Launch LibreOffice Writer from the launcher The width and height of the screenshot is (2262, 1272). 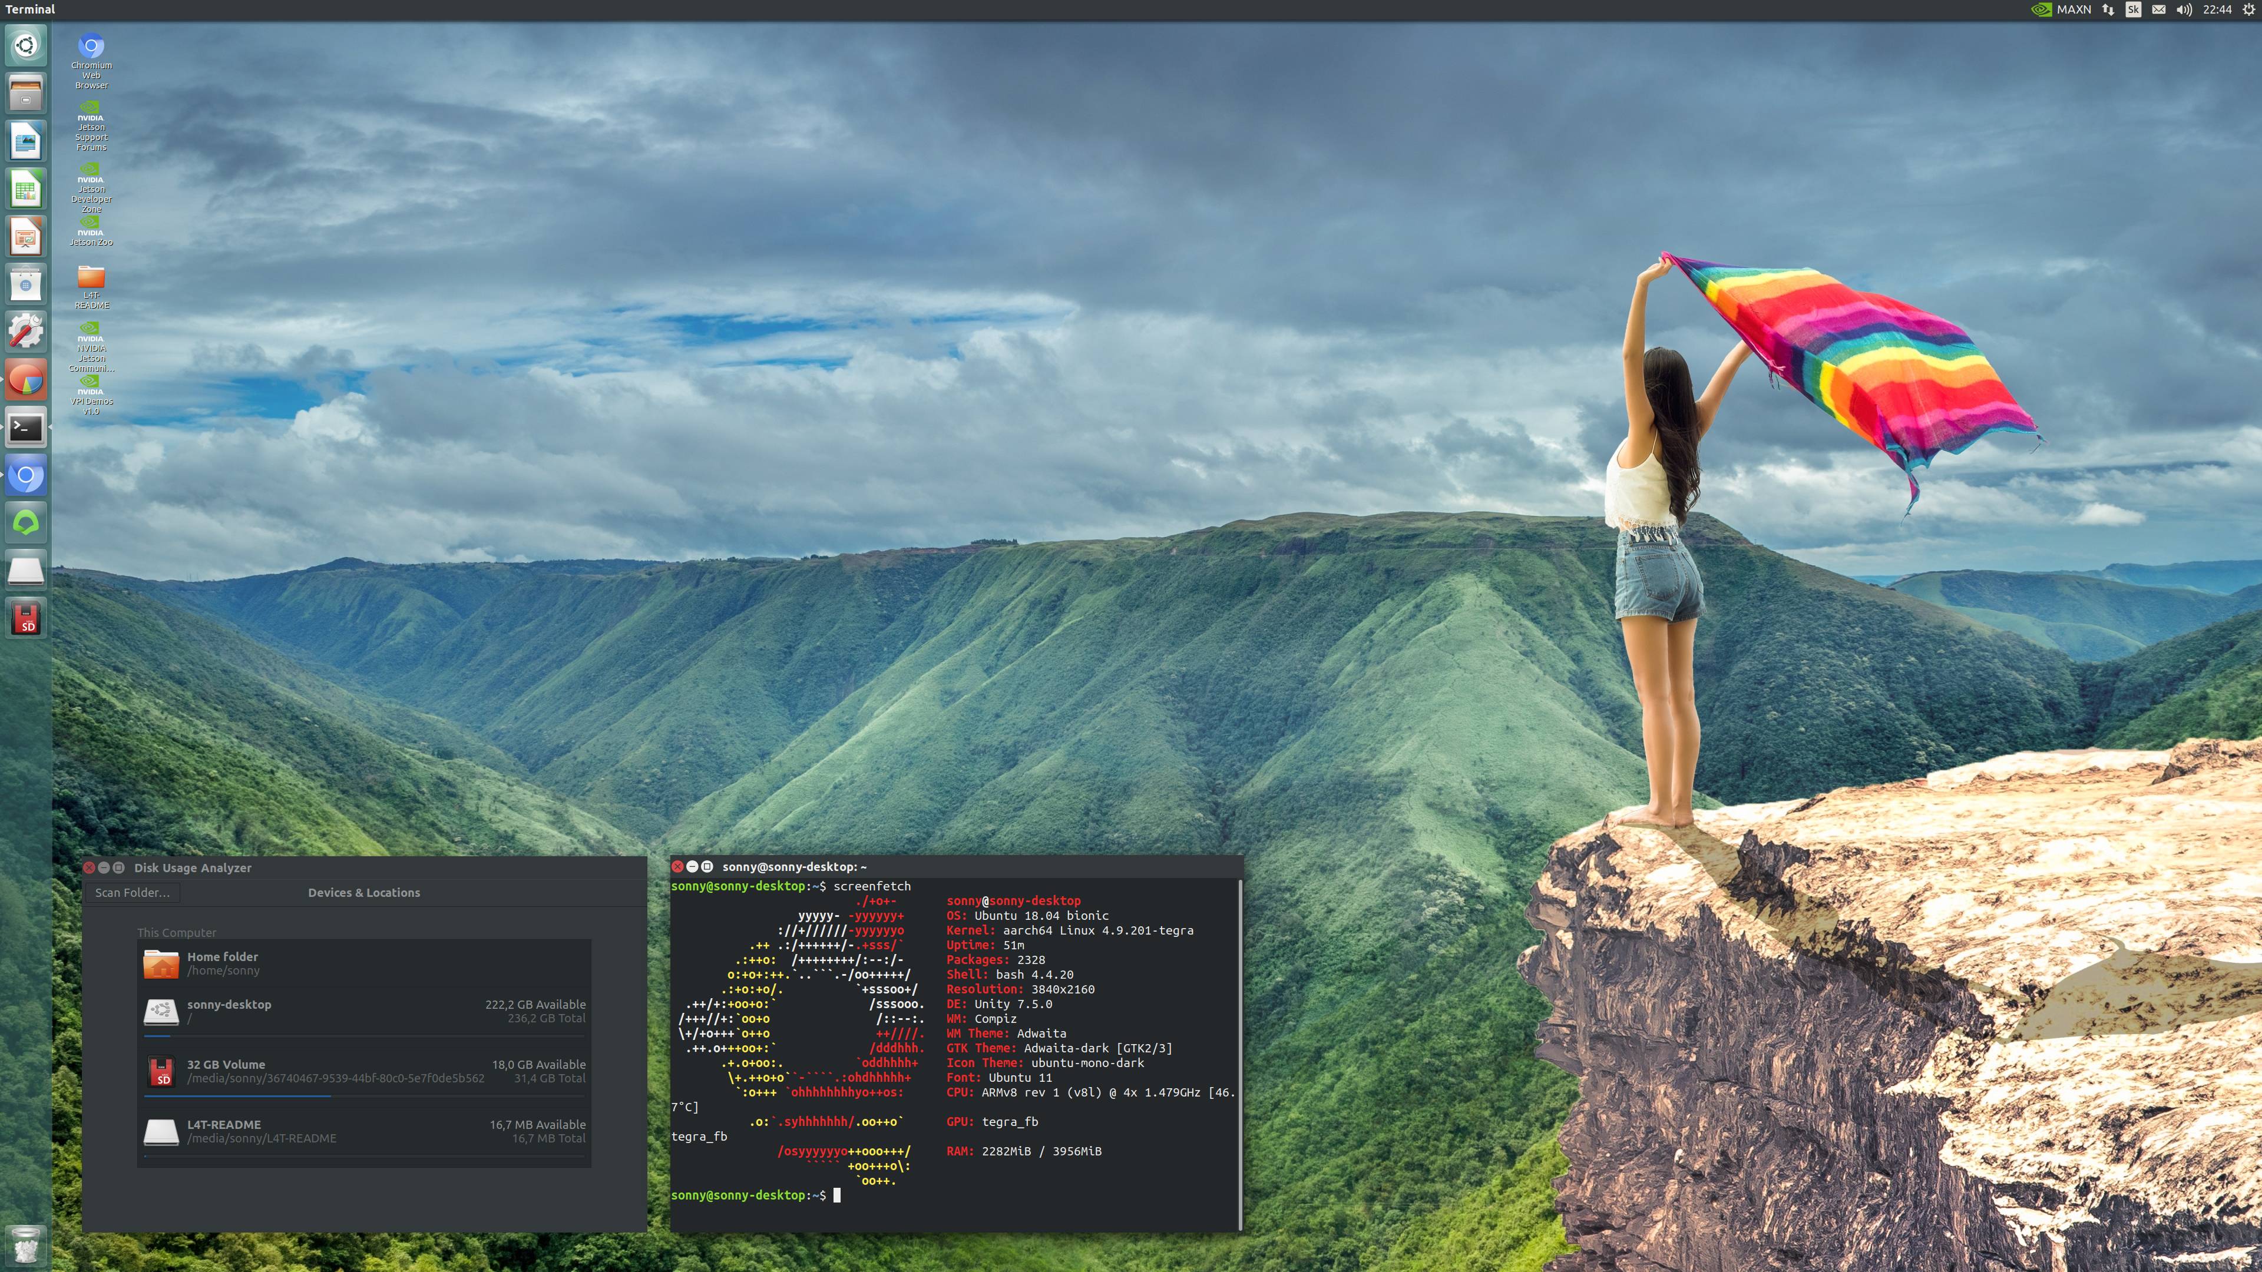25,141
